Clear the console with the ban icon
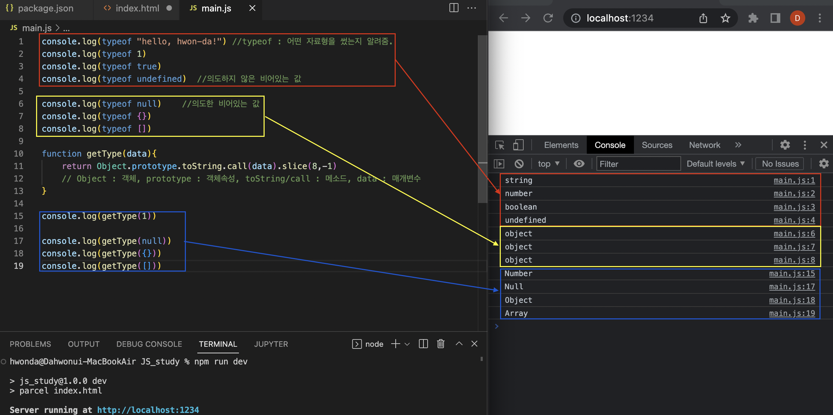This screenshot has width=833, height=415. pos(519,164)
